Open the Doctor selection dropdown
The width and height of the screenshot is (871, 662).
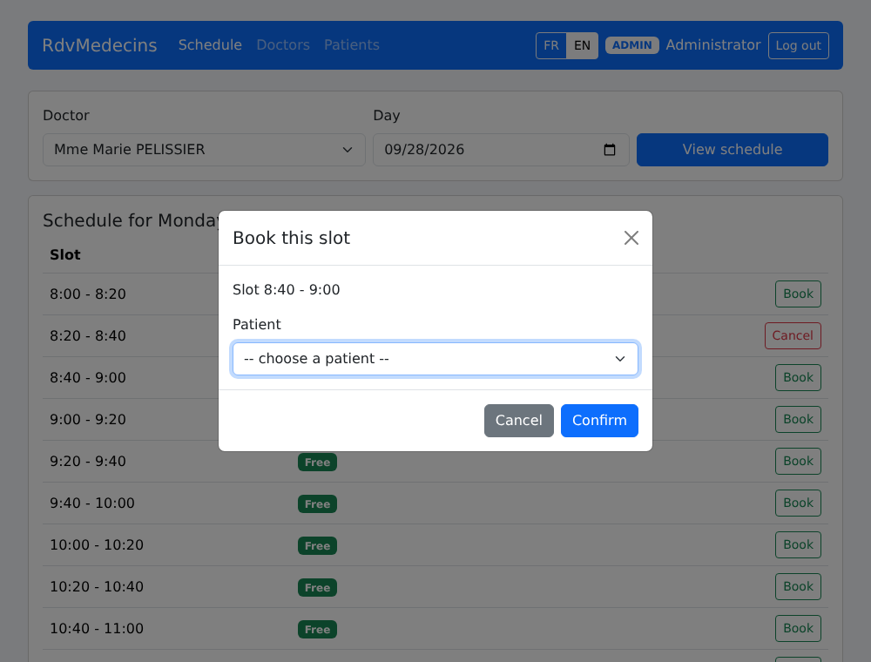[x=204, y=150]
